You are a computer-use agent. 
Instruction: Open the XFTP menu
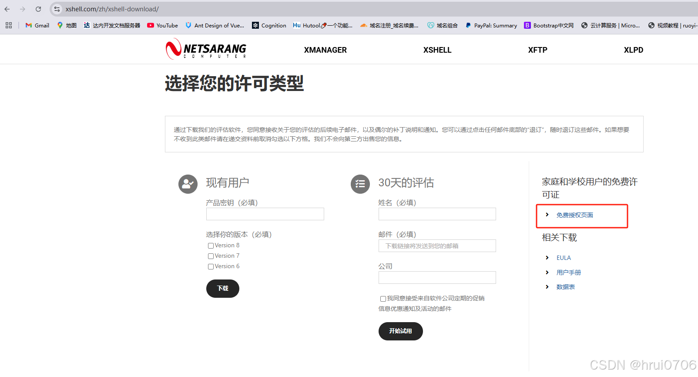(x=538, y=50)
